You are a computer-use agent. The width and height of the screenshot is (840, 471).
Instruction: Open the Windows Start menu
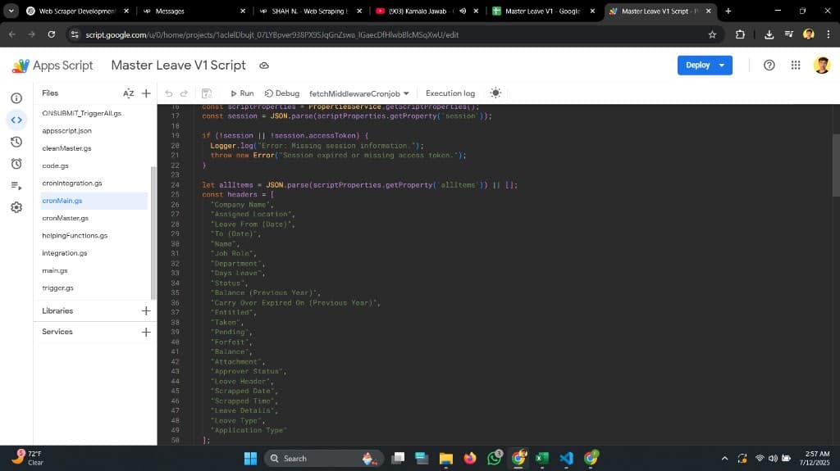coord(250,459)
